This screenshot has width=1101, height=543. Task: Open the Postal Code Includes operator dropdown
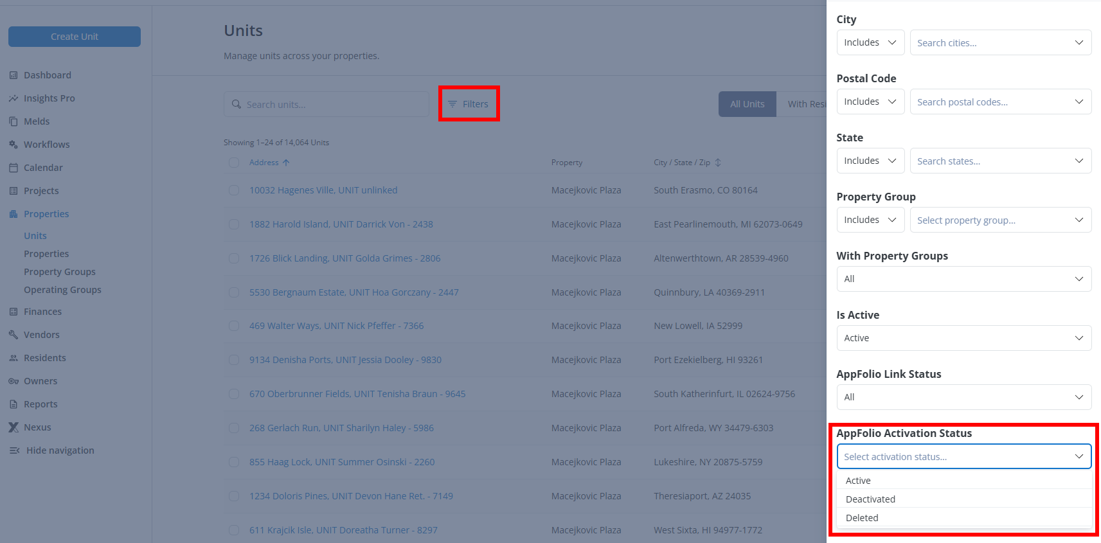tap(870, 102)
